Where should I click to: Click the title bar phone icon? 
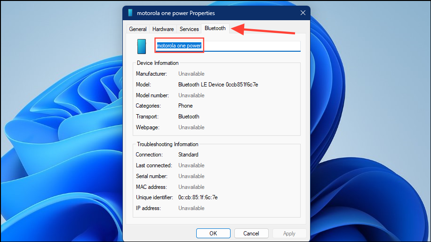(130, 13)
